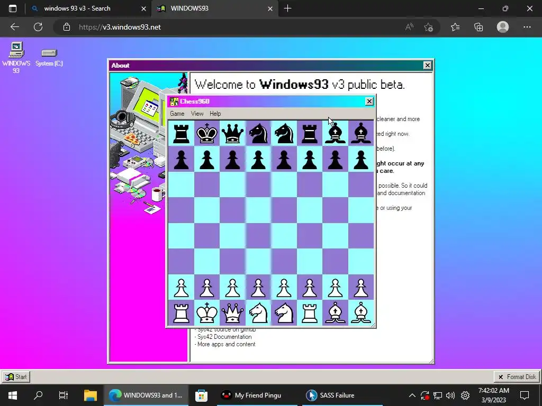Open the System (C:) drive icon
Viewport: 542px width, 406px height.
click(49, 57)
